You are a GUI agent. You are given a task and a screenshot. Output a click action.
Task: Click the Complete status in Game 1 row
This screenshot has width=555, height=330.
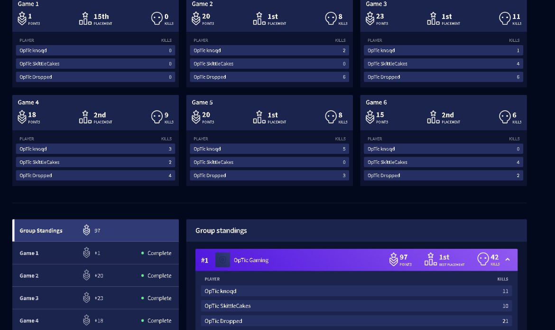pos(156,253)
